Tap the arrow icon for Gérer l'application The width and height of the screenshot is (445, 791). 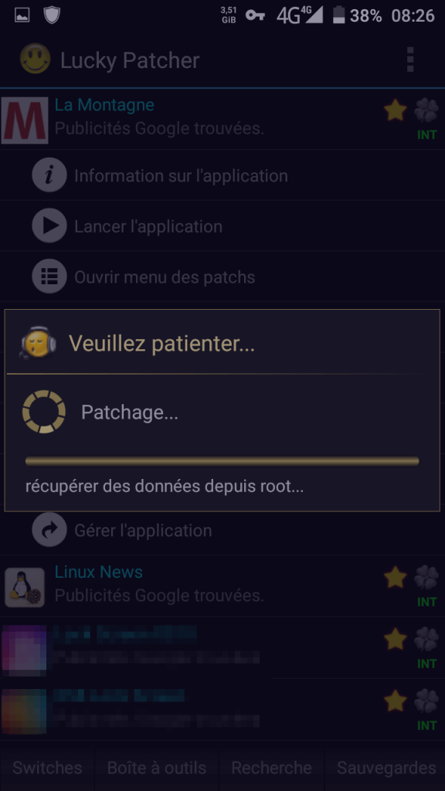49,530
